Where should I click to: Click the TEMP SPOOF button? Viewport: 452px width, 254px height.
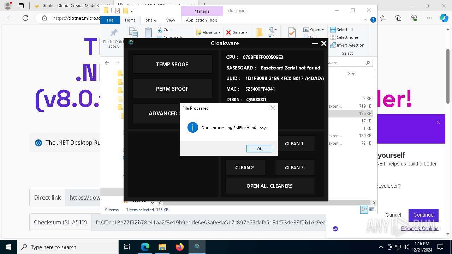(x=172, y=64)
